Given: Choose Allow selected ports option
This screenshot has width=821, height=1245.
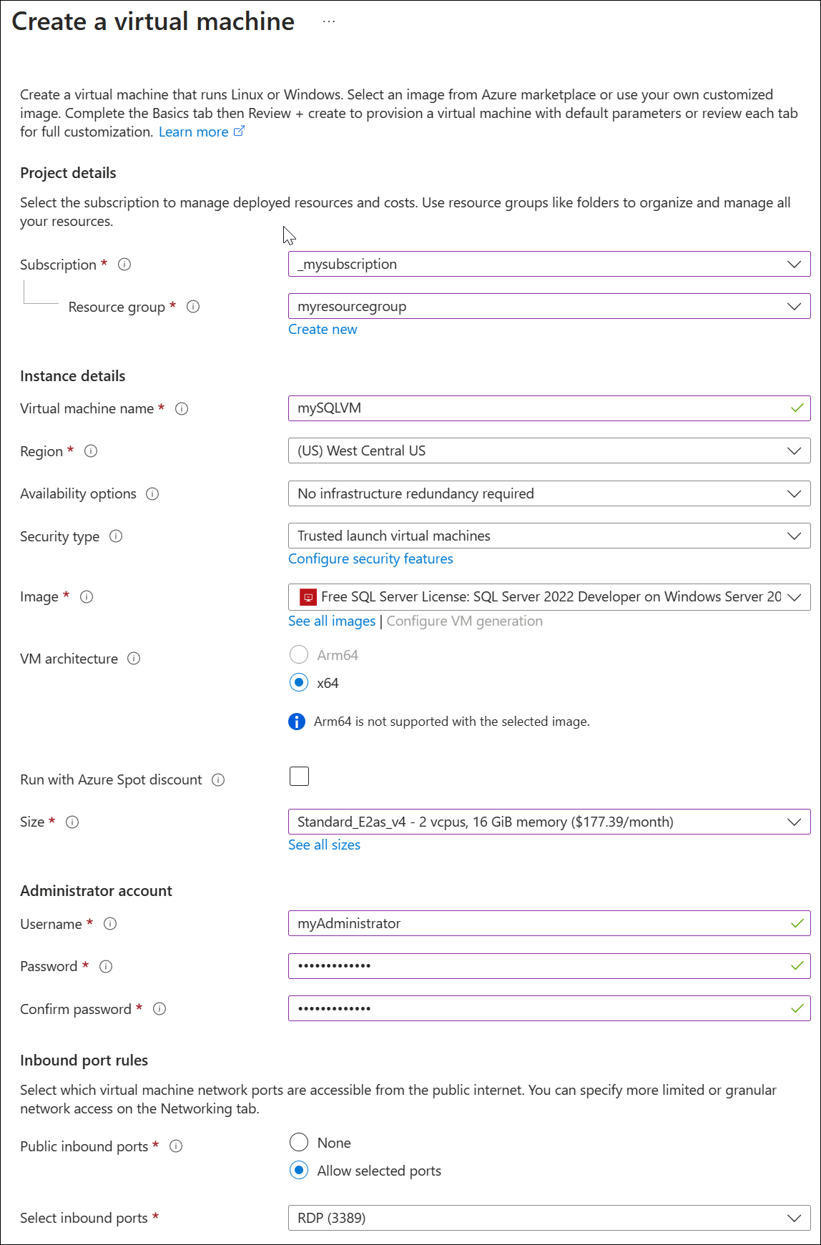Looking at the screenshot, I should click(x=299, y=1171).
